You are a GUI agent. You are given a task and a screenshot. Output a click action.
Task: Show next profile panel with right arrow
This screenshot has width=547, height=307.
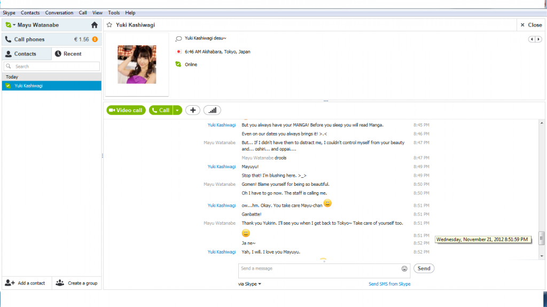[x=538, y=39]
